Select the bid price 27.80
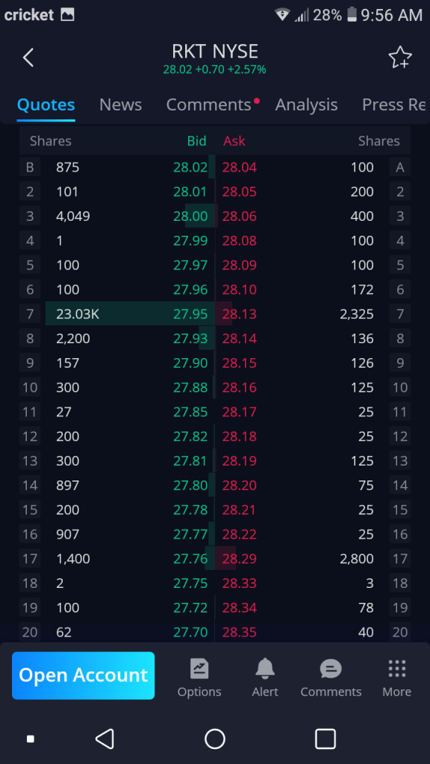This screenshot has height=764, width=430. 190,485
